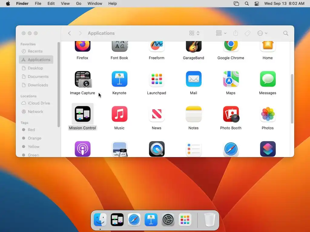Screen dimensions: 310x232
Task: Click the QuickTime Player icon
Action: [157, 149]
